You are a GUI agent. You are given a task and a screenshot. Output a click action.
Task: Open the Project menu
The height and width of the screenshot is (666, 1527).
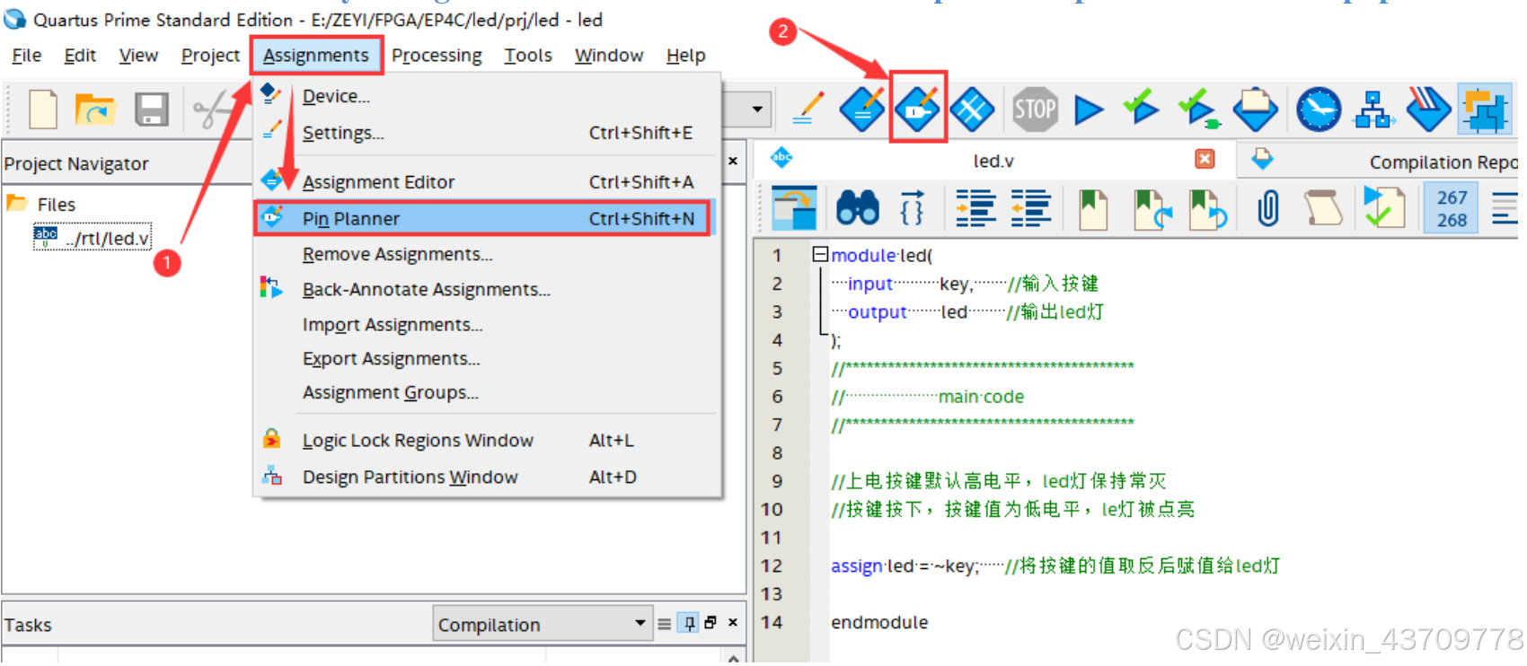tap(210, 56)
